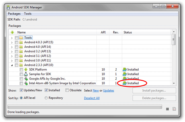This screenshot has height=122, width=185.
Task: Click the Android 3.2 (API 13) folder icon
Action: (21, 52)
